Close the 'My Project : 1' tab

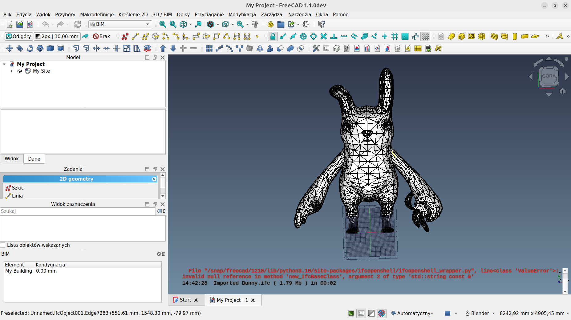pos(253,300)
